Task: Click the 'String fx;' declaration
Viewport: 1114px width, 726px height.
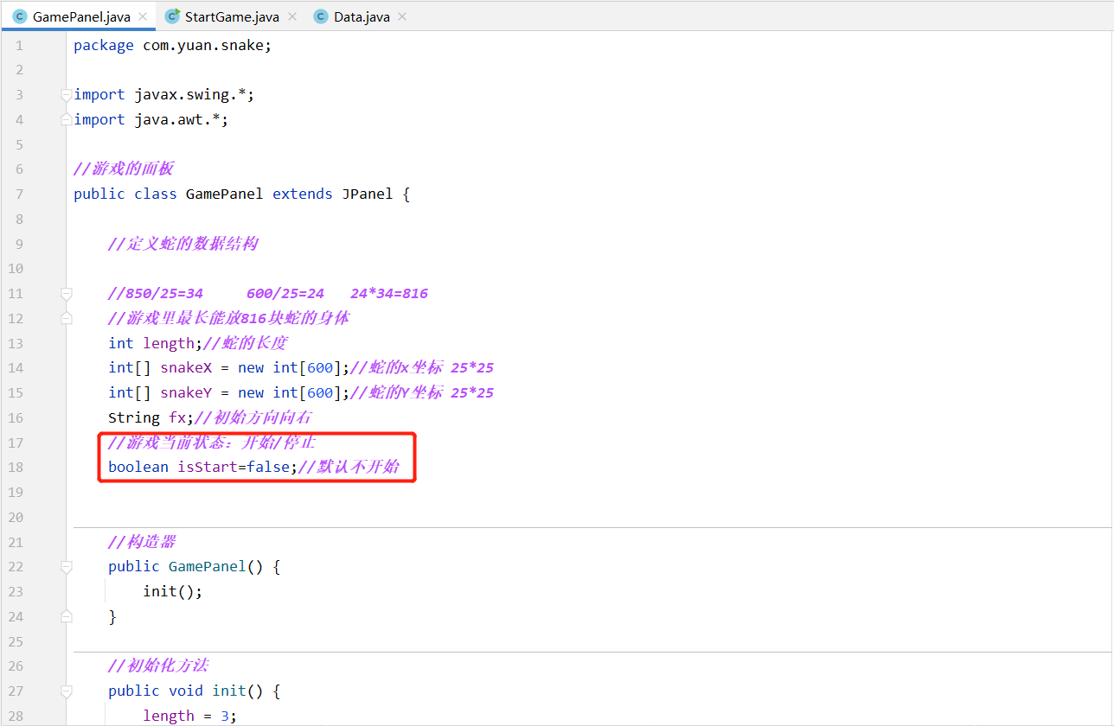Action: [151, 417]
